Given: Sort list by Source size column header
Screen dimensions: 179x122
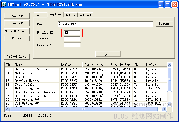Looking at the screenshot, I should (x=96, y=65).
